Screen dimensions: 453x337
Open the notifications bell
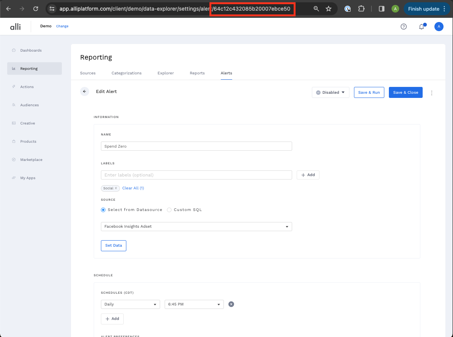tap(422, 27)
